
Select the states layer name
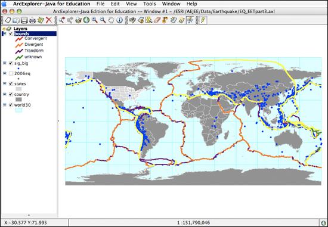20,83
